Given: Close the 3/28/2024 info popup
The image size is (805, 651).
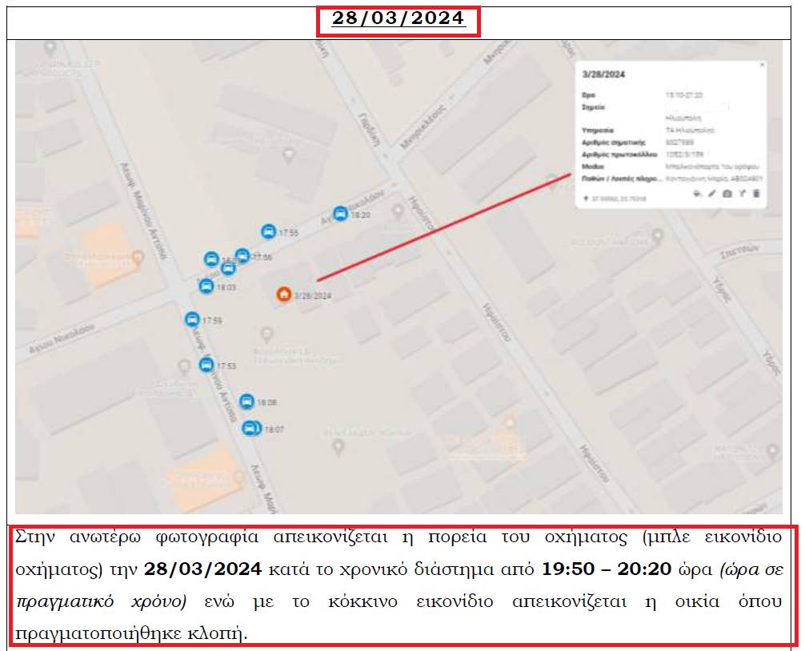Looking at the screenshot, I should coord(761,66).
